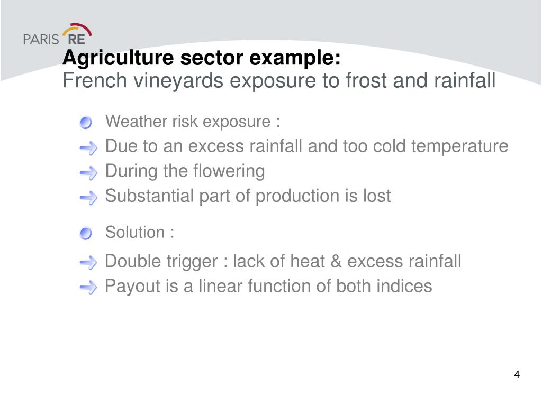This screenshot has height=406, width=542.
Task: Select the 'Due to an excess rainfall' line
Action: point(306,146)
